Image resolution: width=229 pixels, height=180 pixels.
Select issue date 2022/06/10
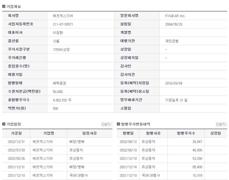pos(128,150)
